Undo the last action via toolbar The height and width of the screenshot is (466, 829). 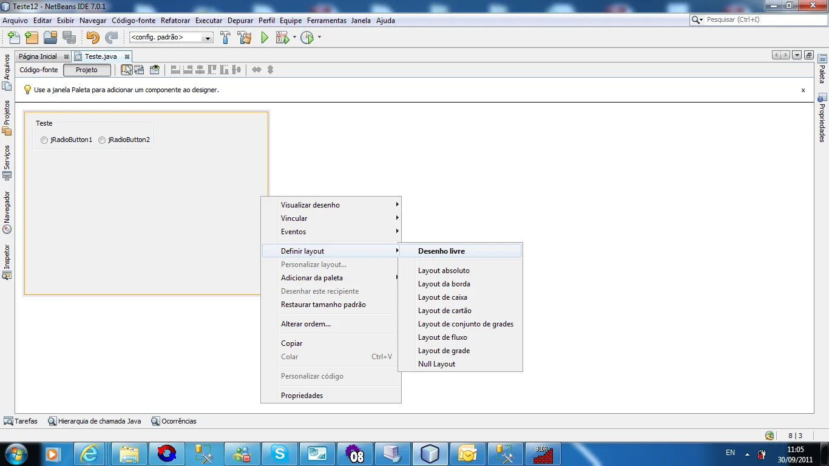coord(93,38)
